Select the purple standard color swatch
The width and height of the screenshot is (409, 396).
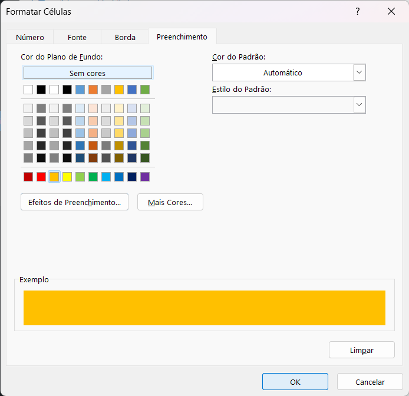(x=145, y=177)
